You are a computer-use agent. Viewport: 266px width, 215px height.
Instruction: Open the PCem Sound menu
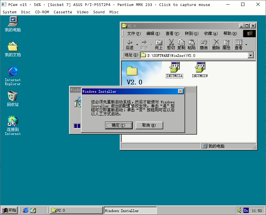click(x=99, y=12)
